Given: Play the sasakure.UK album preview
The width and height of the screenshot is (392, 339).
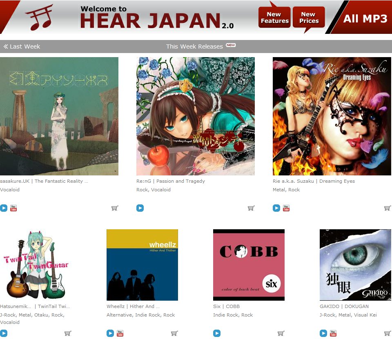Looking at the screenshot, I should (4, 208).
